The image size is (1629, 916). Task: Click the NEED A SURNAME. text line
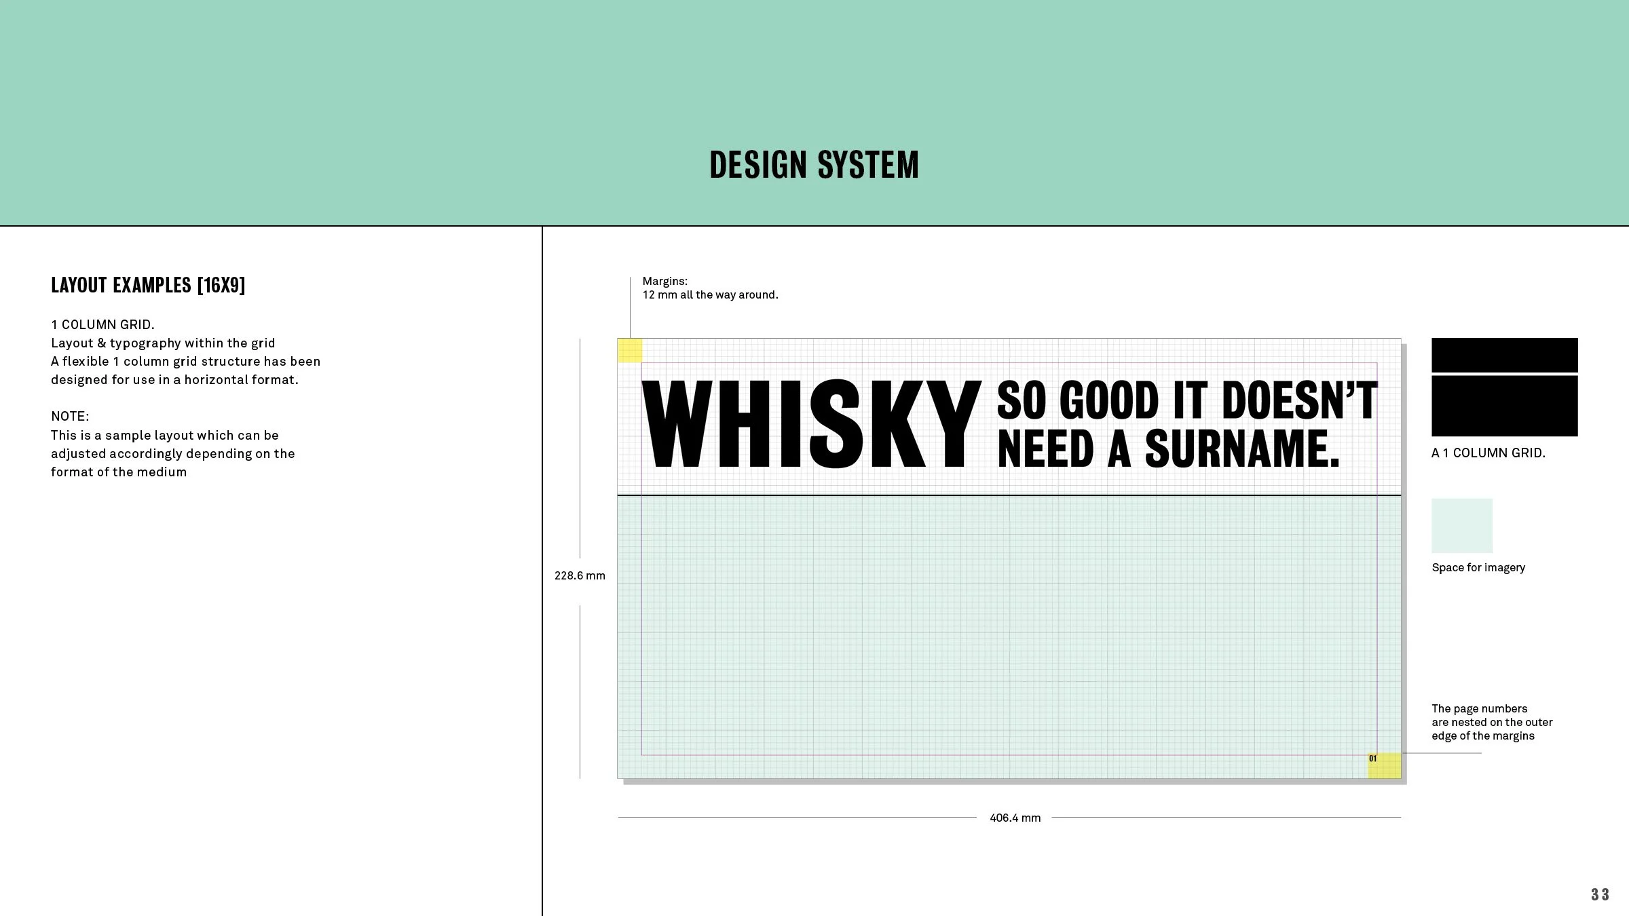coord(1168,449)
